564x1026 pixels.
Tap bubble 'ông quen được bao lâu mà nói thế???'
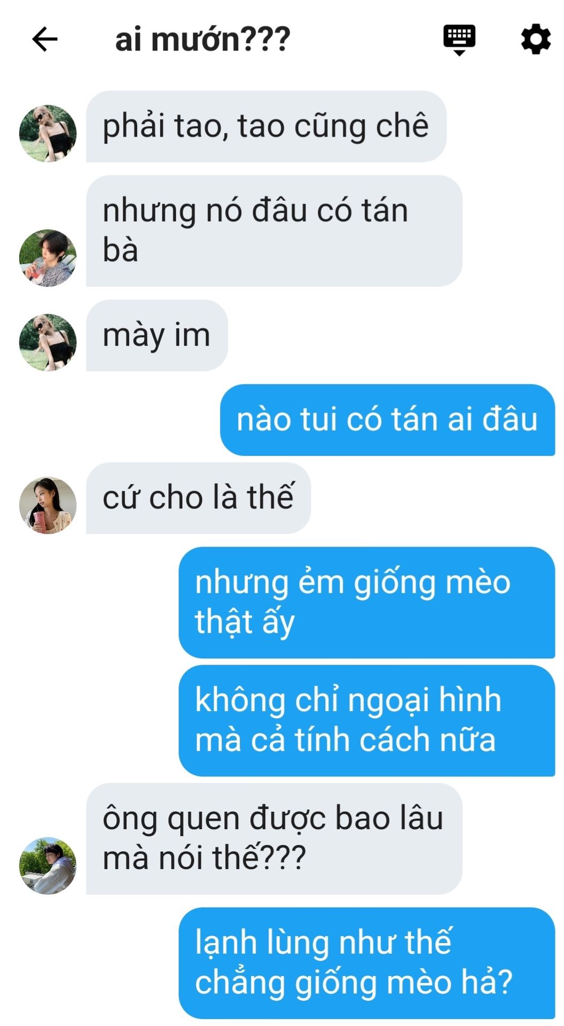click(x=274, y=839)
